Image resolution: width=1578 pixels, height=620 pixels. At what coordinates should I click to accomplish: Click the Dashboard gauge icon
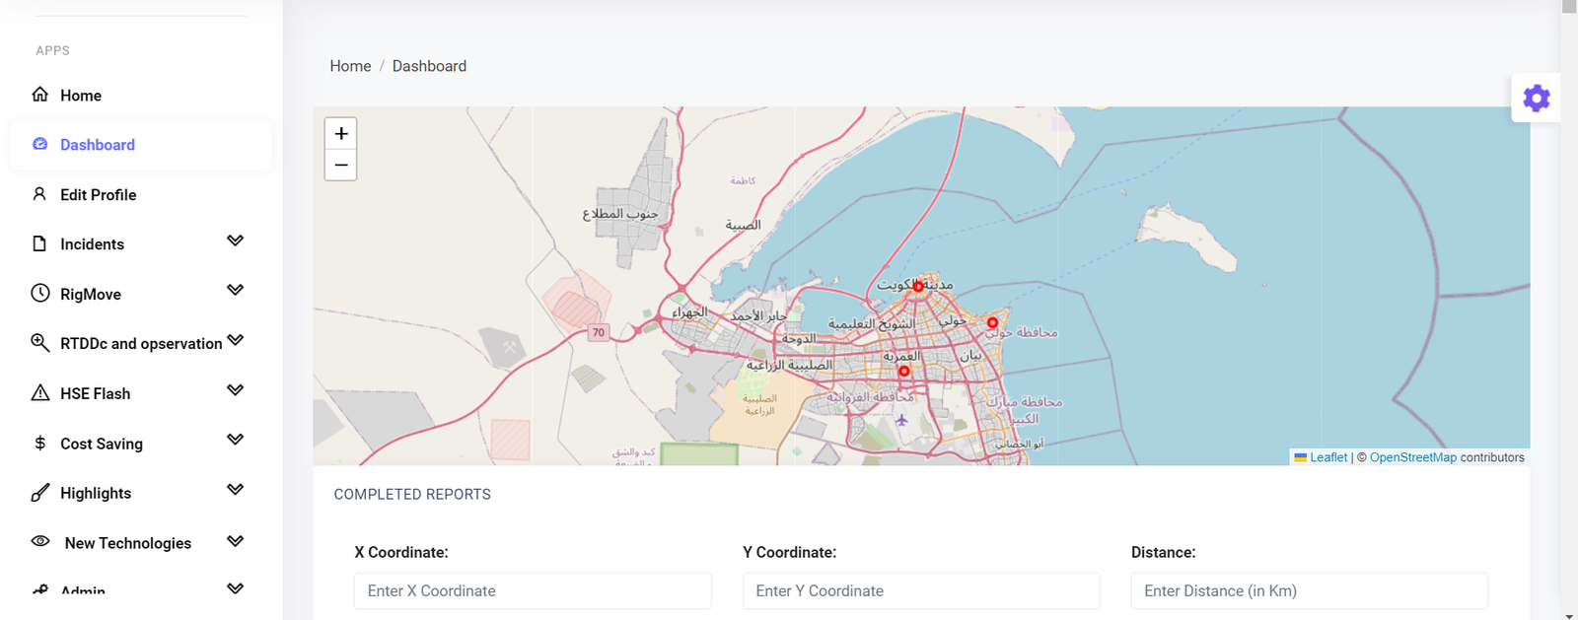tap(39, 144)
